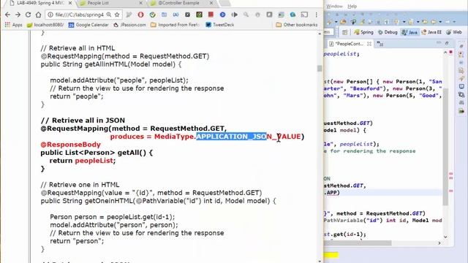Open the Google Calendar bookmark
The height and width of the screenshot is (263, 468).
click(88, 25)
